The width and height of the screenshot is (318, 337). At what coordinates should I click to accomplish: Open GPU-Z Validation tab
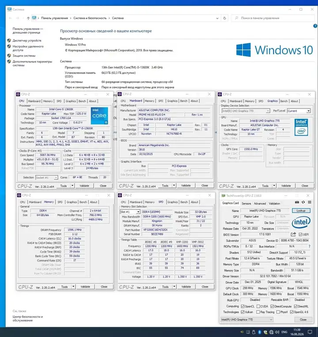coord(274,203)
